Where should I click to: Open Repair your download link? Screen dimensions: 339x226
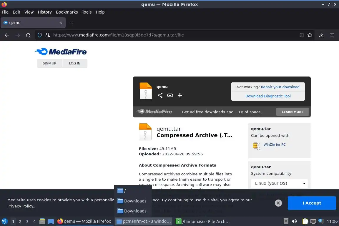point(280,87)
